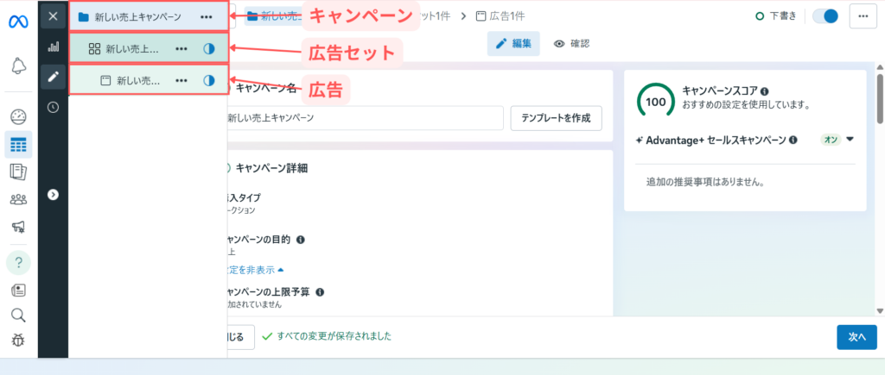
Task: Switch to the 確認 tab
Action: [x=571, y=43]
